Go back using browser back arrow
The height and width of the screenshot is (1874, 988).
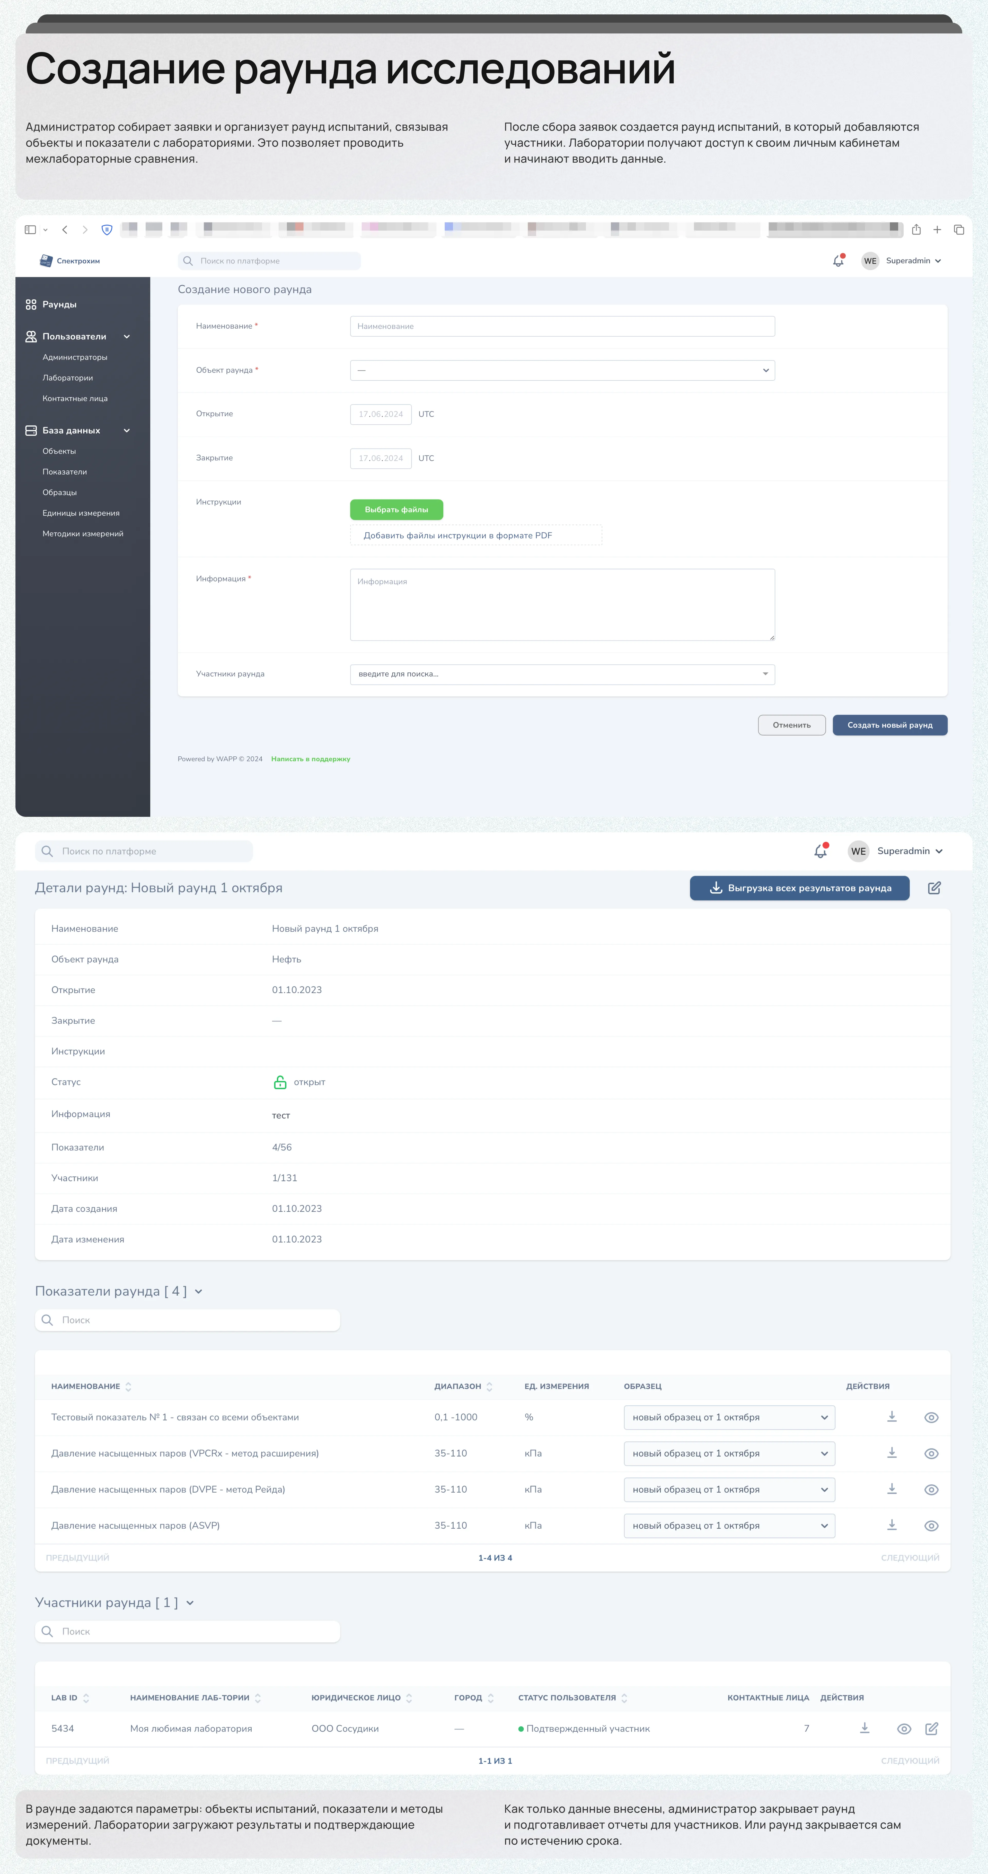(x=65, y=230)
